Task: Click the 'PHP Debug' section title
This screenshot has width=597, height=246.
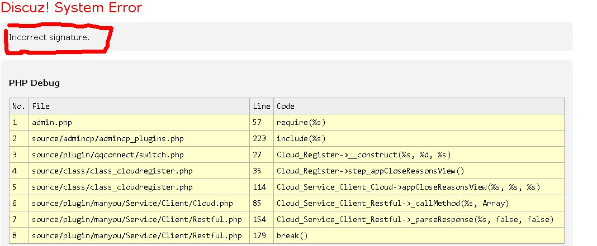Action: click(x=34, y=83)
